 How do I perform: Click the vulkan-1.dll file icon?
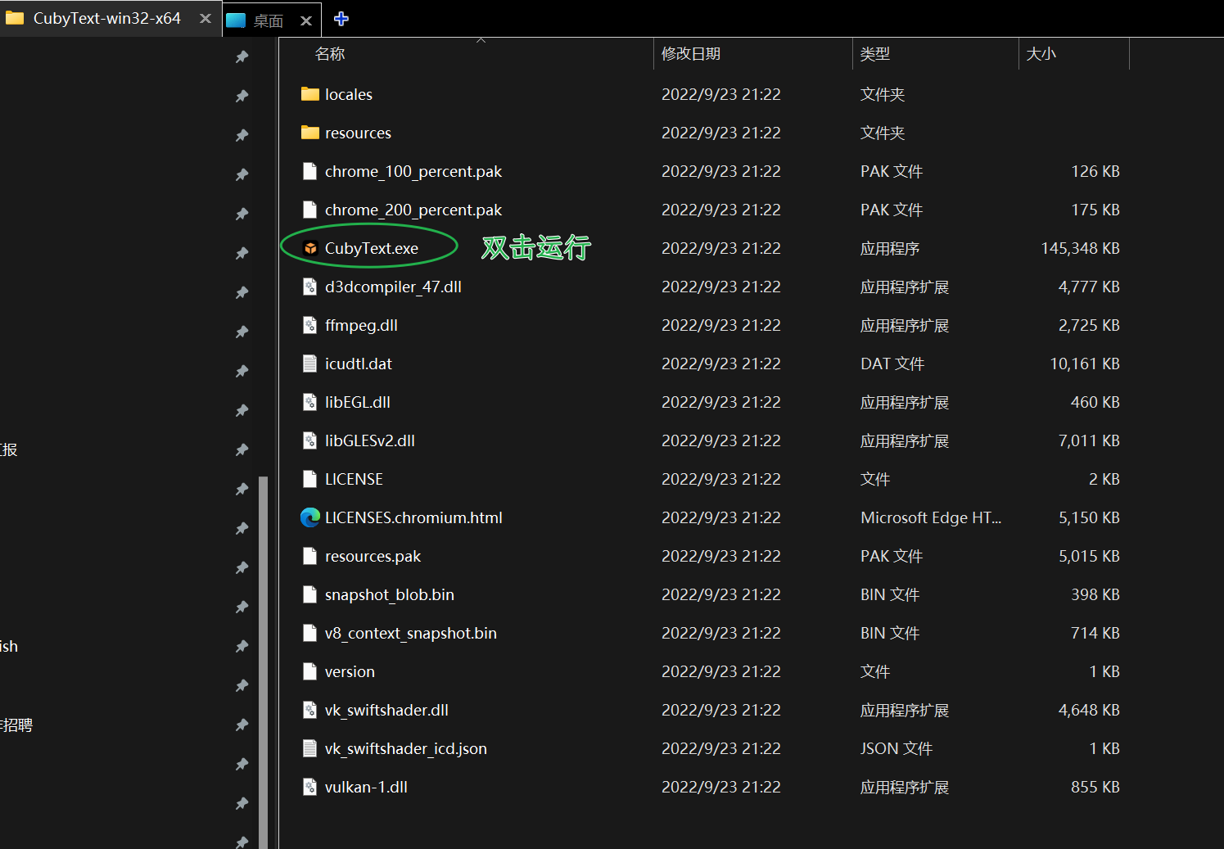coord(309,787)
